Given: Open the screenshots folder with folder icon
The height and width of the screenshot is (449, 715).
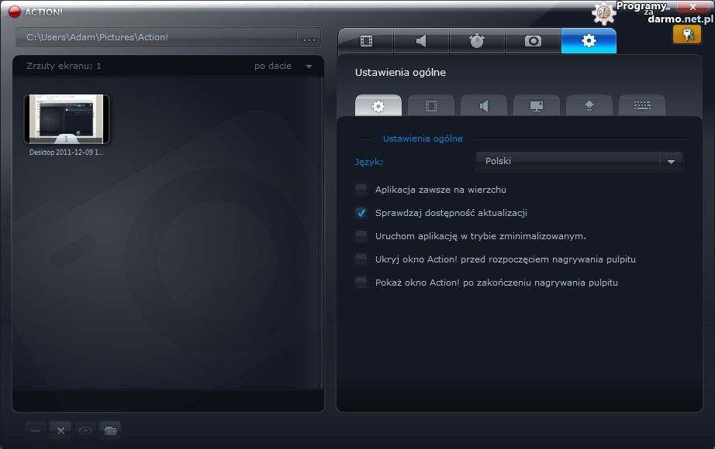Looking at the screenshot, I should [110, 430].
